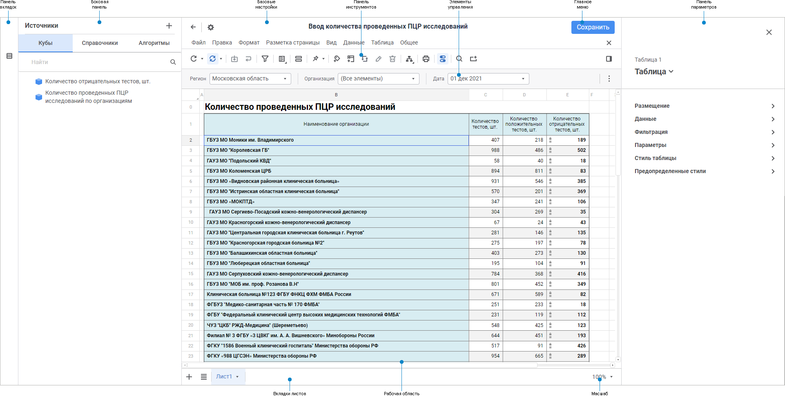Switch to the Справочники tab

[100, 43]
